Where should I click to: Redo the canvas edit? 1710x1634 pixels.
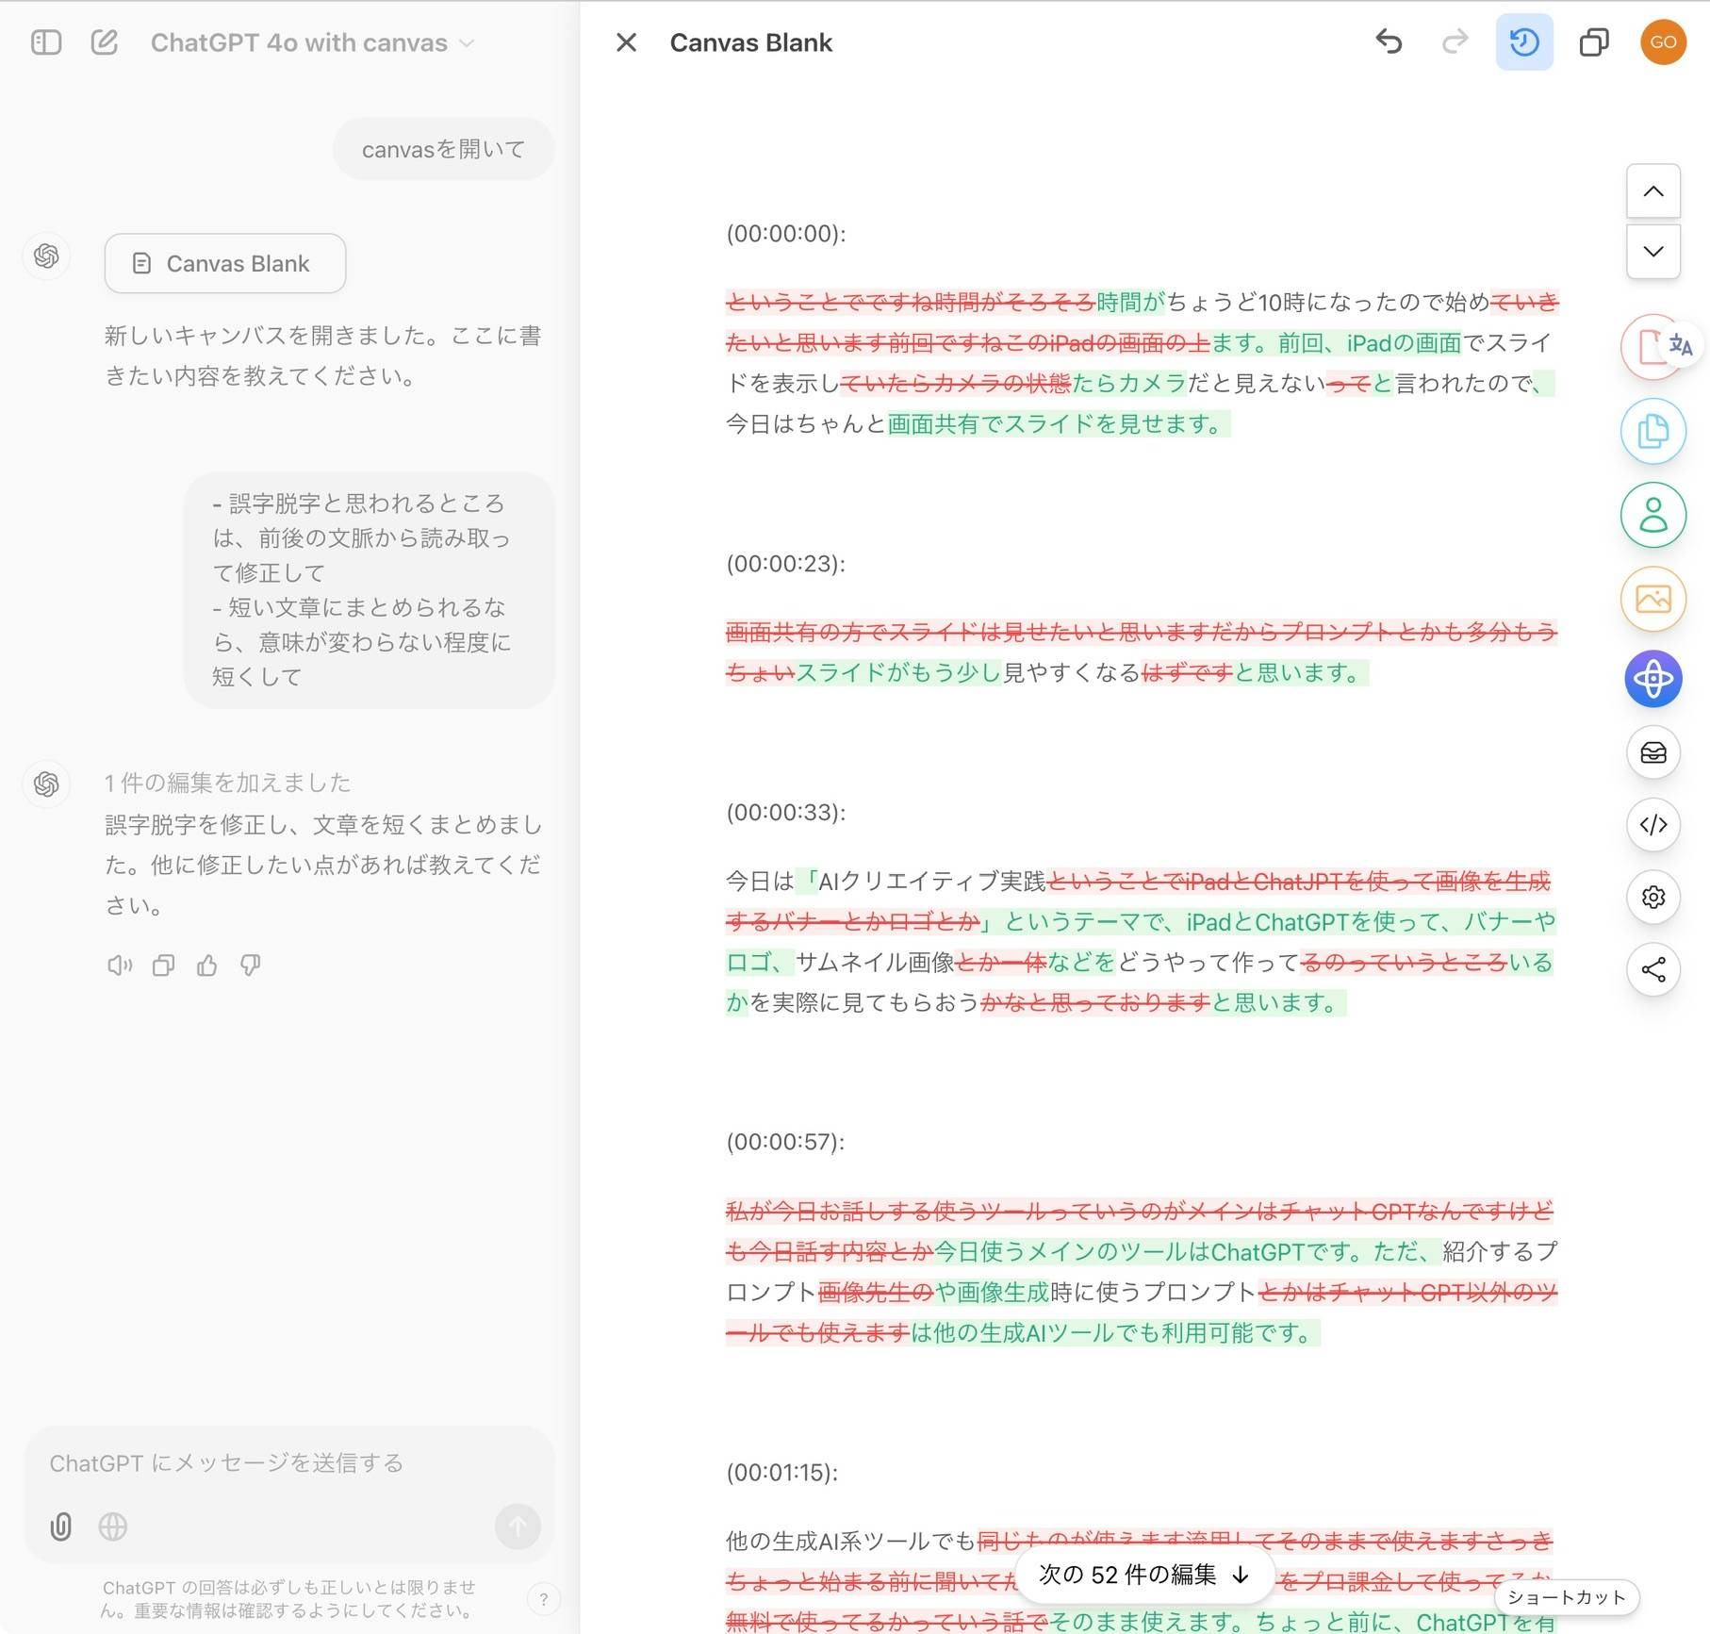(1455, 41)
